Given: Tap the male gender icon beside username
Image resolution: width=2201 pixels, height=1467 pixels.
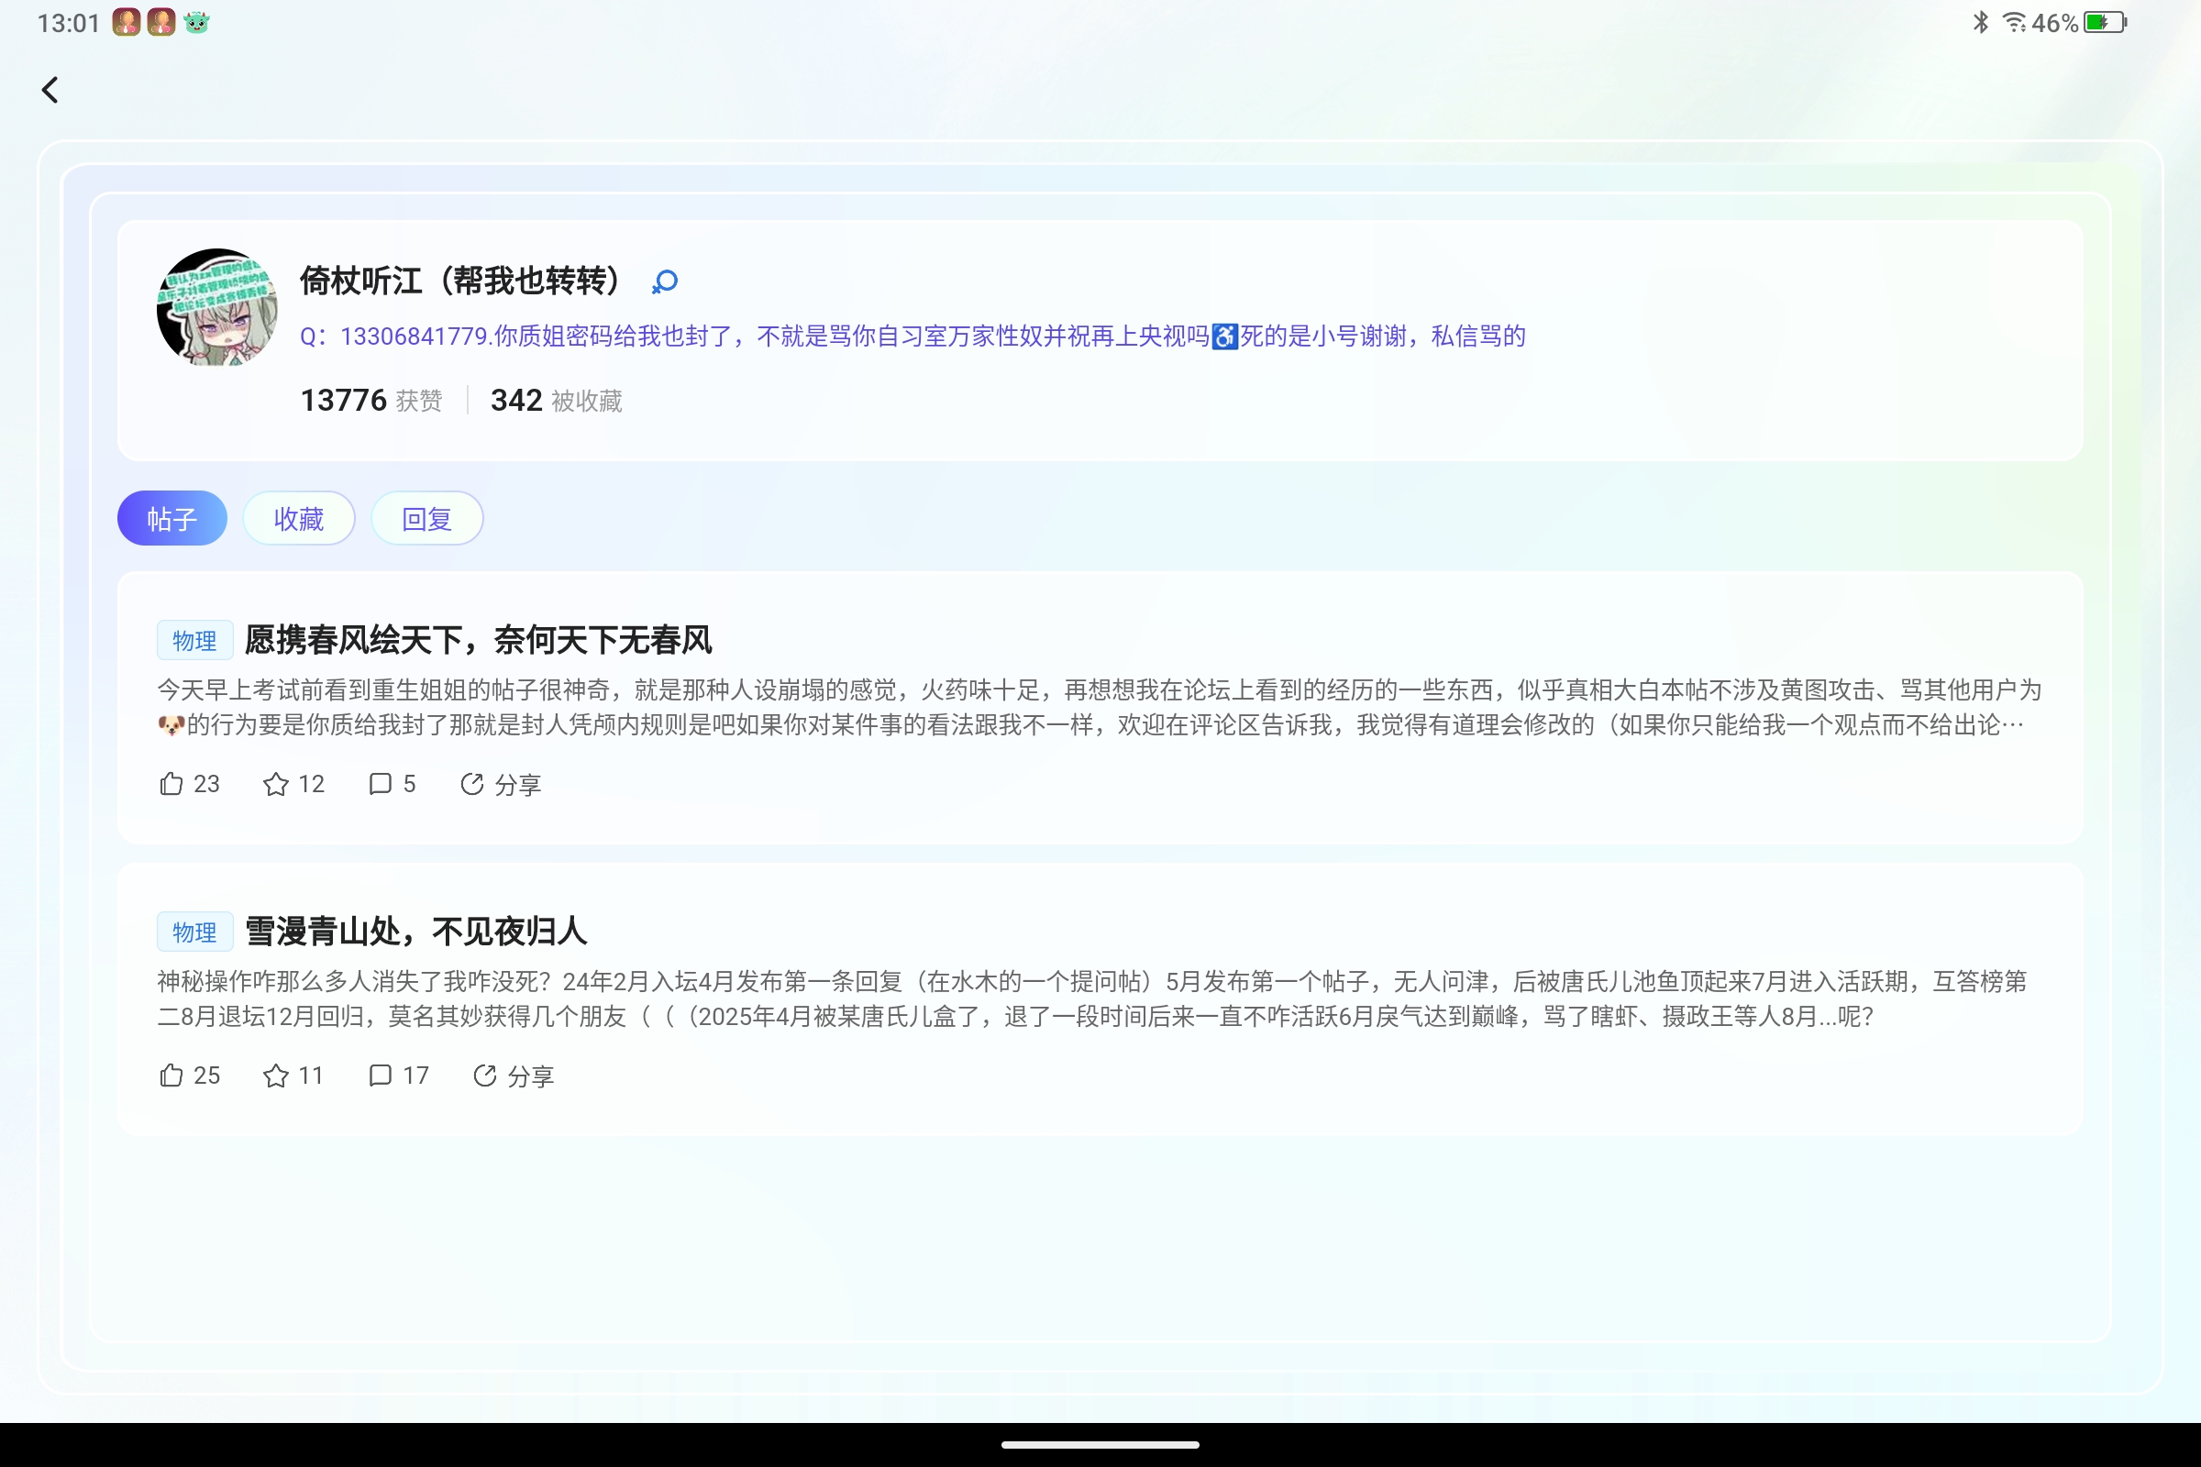Looking at the screenshot, I should 664,281.
